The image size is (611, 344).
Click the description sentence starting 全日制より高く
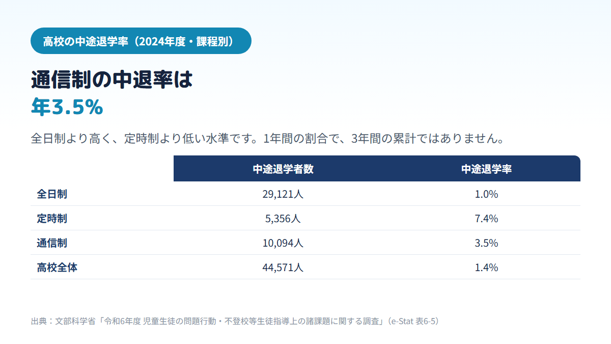coord(268,139)
